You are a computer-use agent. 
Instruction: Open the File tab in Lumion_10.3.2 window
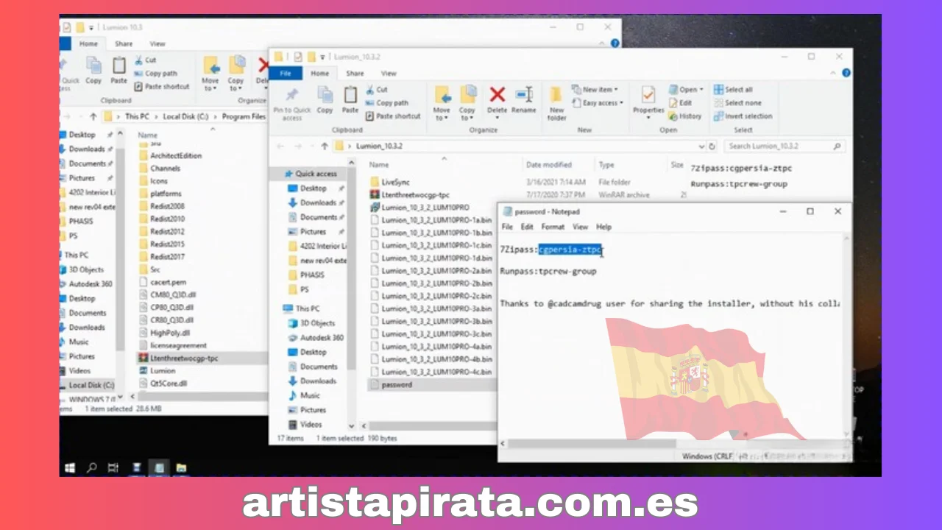[286, 74]
